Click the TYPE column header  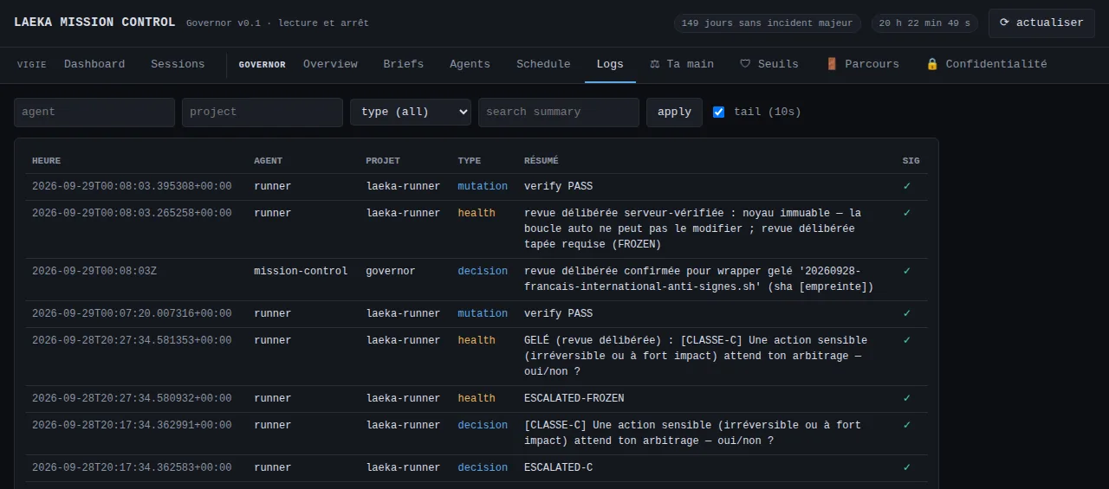[x=470, y=161]
